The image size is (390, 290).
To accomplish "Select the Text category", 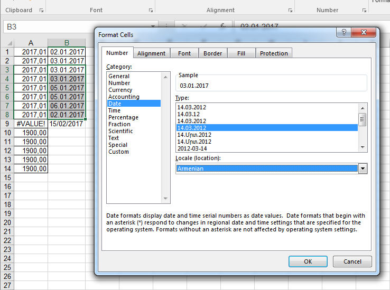I will (134, 138).
